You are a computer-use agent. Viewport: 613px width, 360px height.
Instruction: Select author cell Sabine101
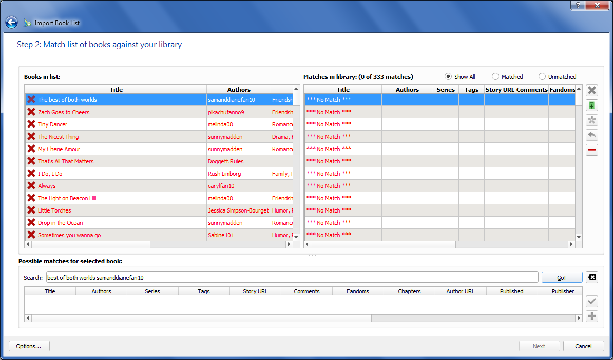239,235
